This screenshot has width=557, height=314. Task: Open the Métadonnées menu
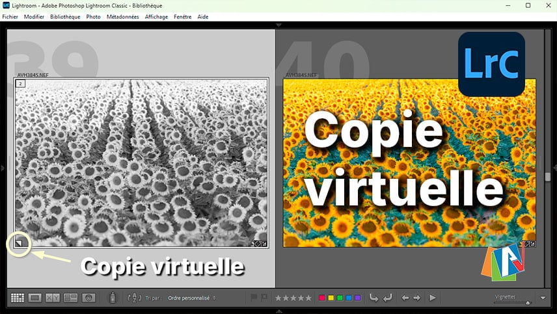pyautogui.click(x=122, y=17)
